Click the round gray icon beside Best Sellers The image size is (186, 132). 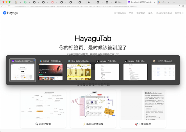tap(69, 61)
